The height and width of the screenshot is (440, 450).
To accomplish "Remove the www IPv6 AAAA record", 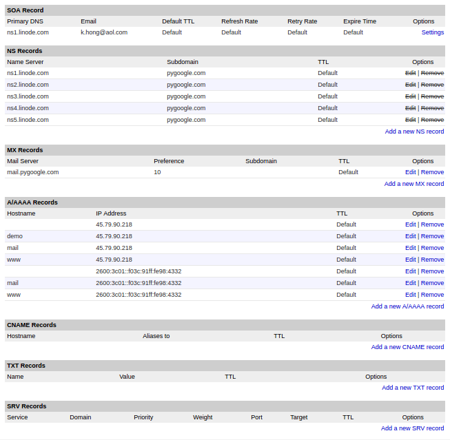I will click(432, 295).
